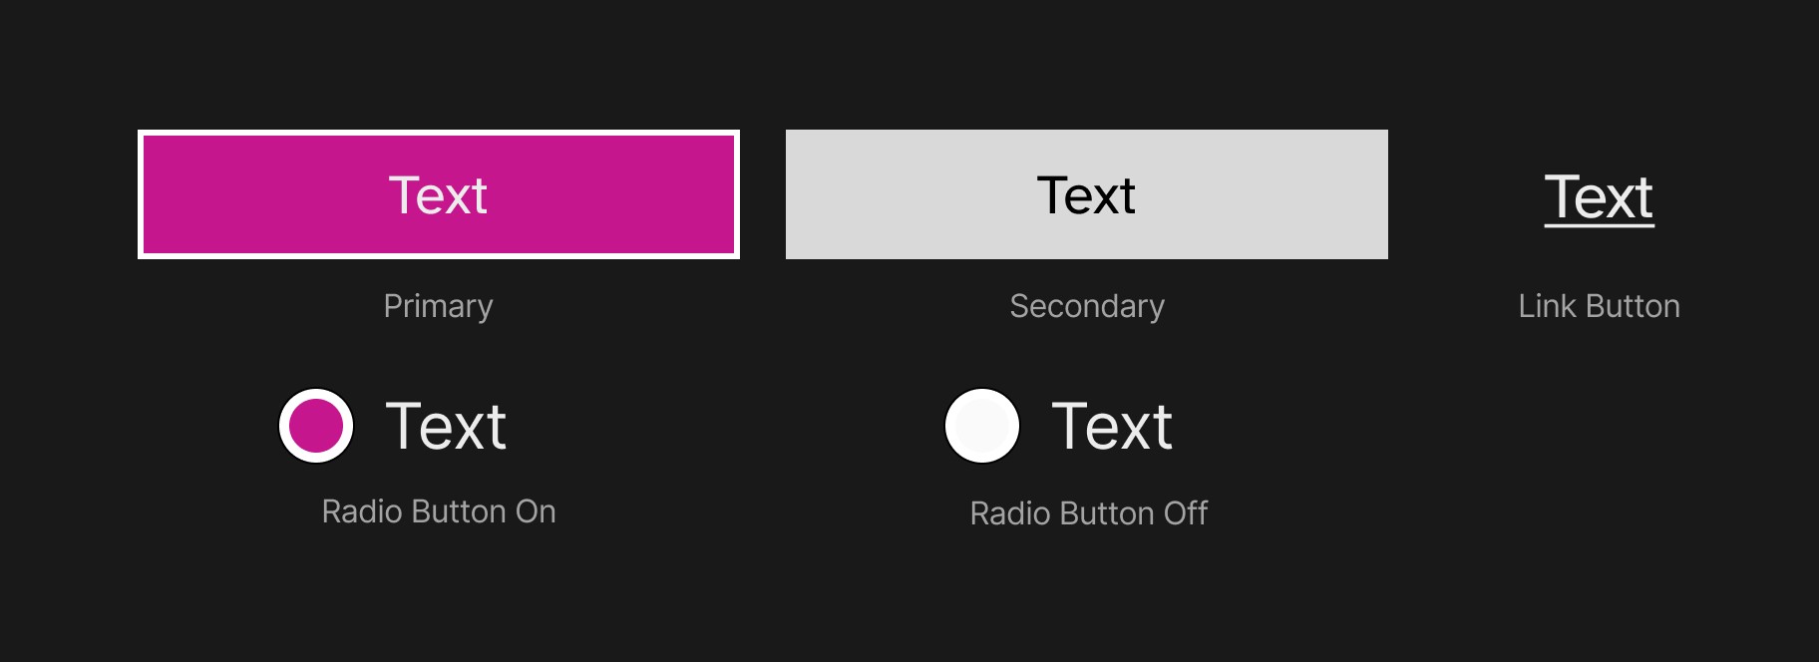This screenshot has width=1819, height=662.
Task: Click the magenta Primary button
Action: 439,194
